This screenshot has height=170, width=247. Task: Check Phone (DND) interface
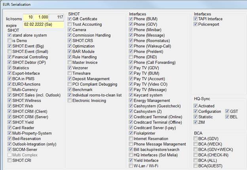131,57
